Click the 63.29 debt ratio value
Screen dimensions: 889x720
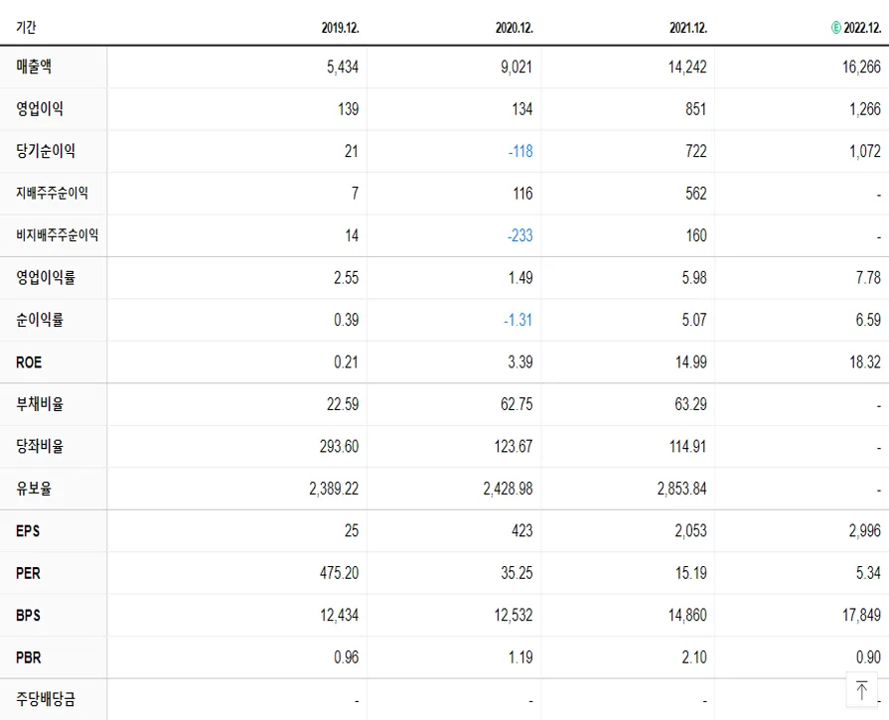690,404
